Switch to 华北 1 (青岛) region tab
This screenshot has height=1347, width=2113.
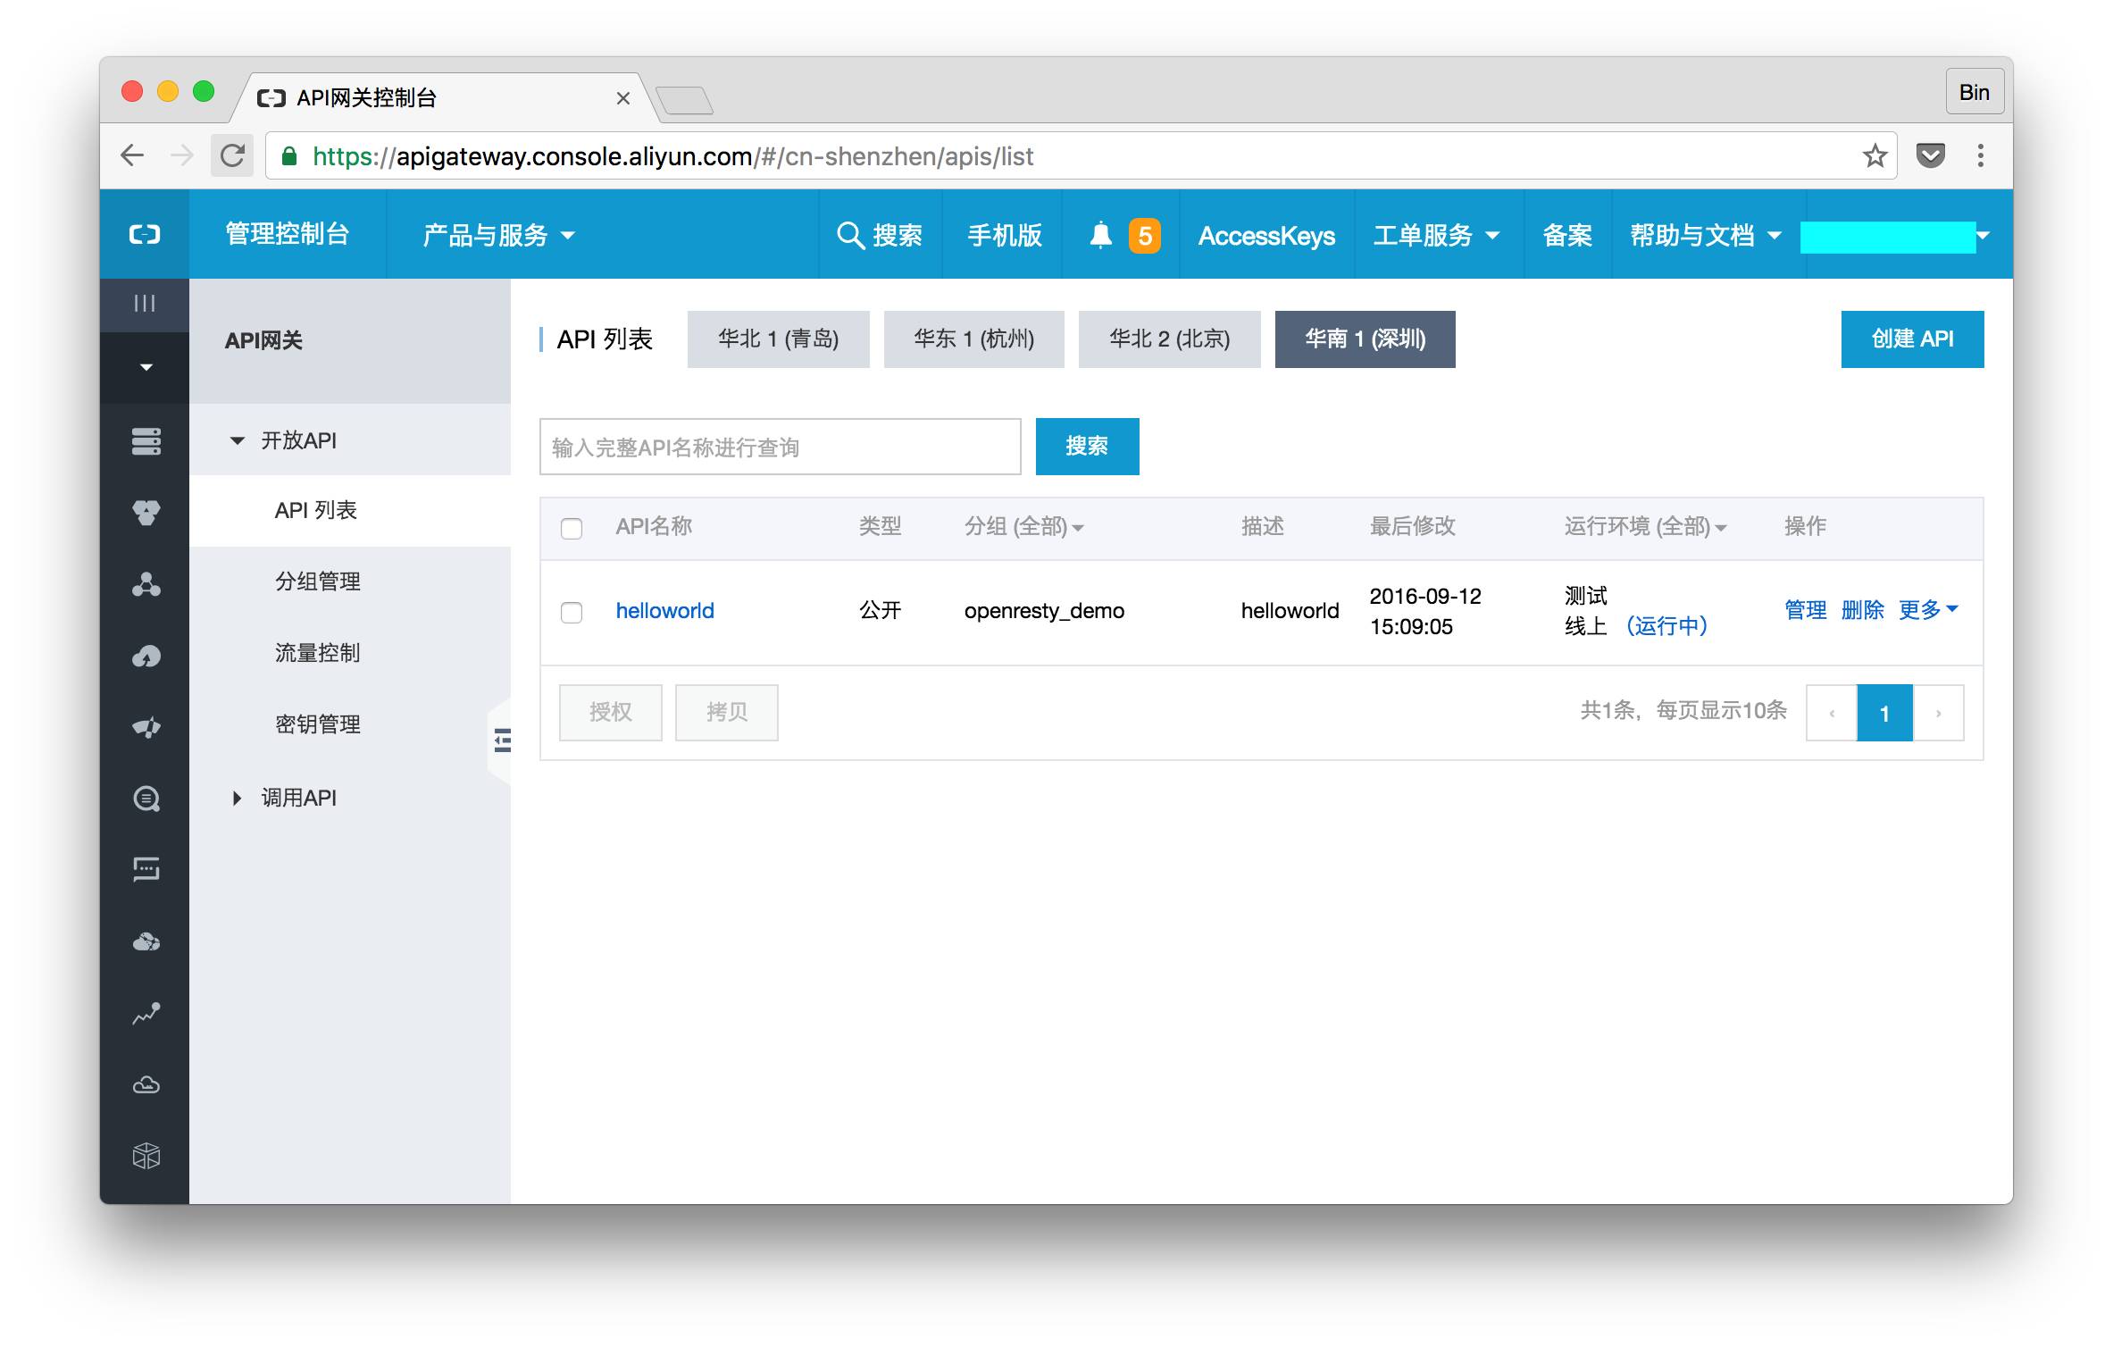(x=779, y=339)
